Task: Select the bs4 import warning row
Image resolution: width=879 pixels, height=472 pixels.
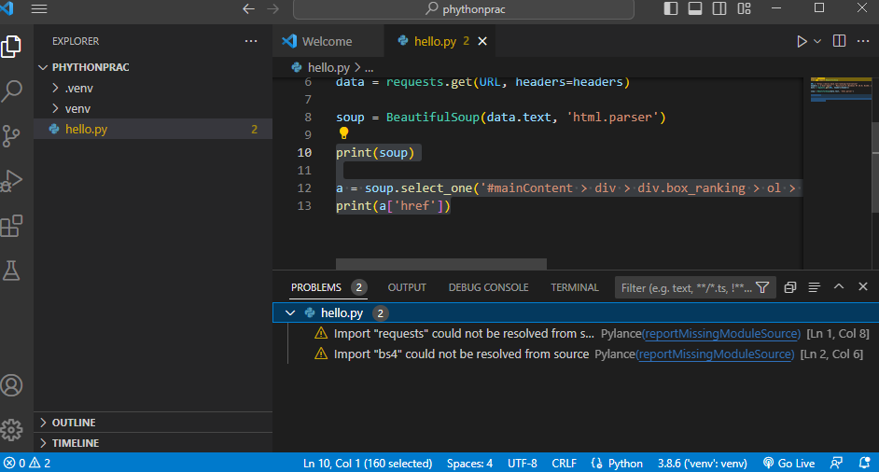Action: (x=577, y=354)
